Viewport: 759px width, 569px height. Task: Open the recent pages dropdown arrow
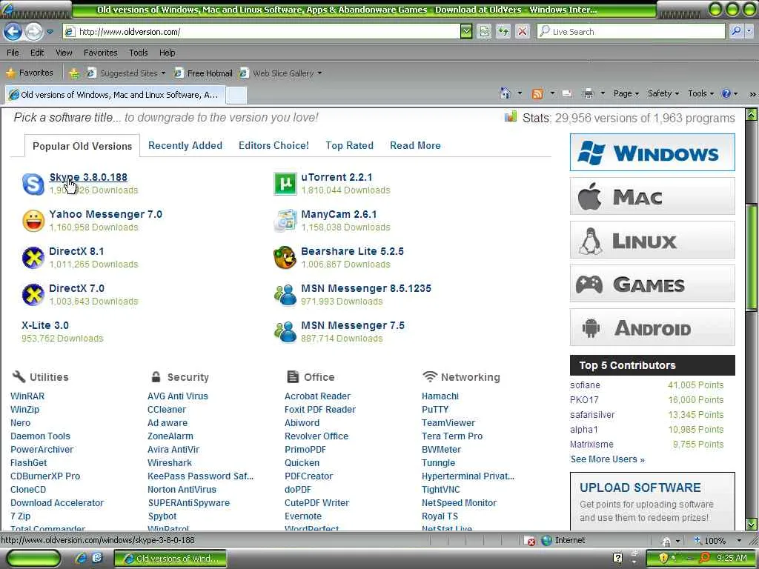click(50, 32)
